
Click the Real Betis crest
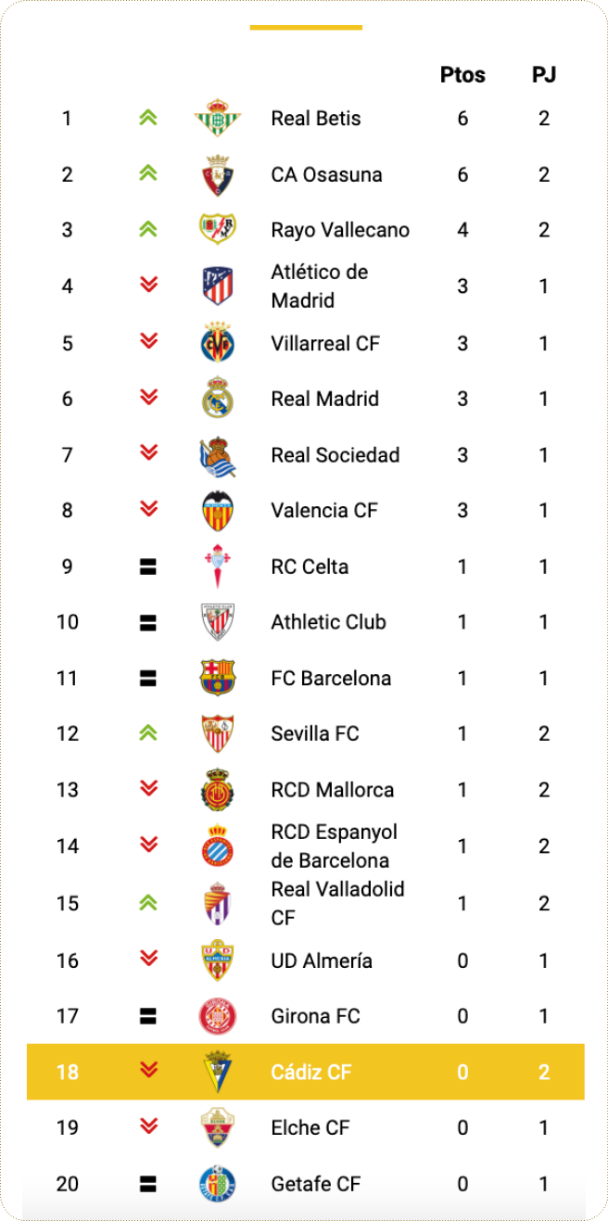click(x=218, y=119)
